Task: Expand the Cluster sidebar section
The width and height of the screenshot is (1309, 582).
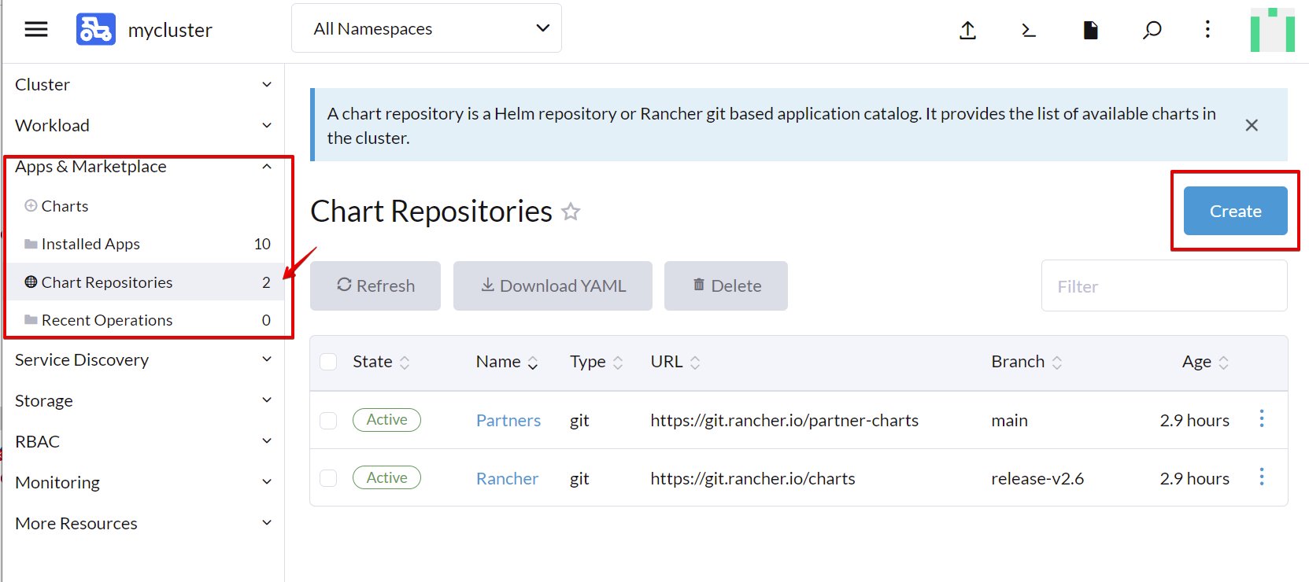Action: [x=143, y=84]
